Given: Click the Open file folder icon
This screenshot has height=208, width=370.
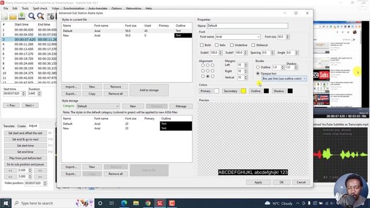Looking at the screenshot, I should click(x=13, y=16).
